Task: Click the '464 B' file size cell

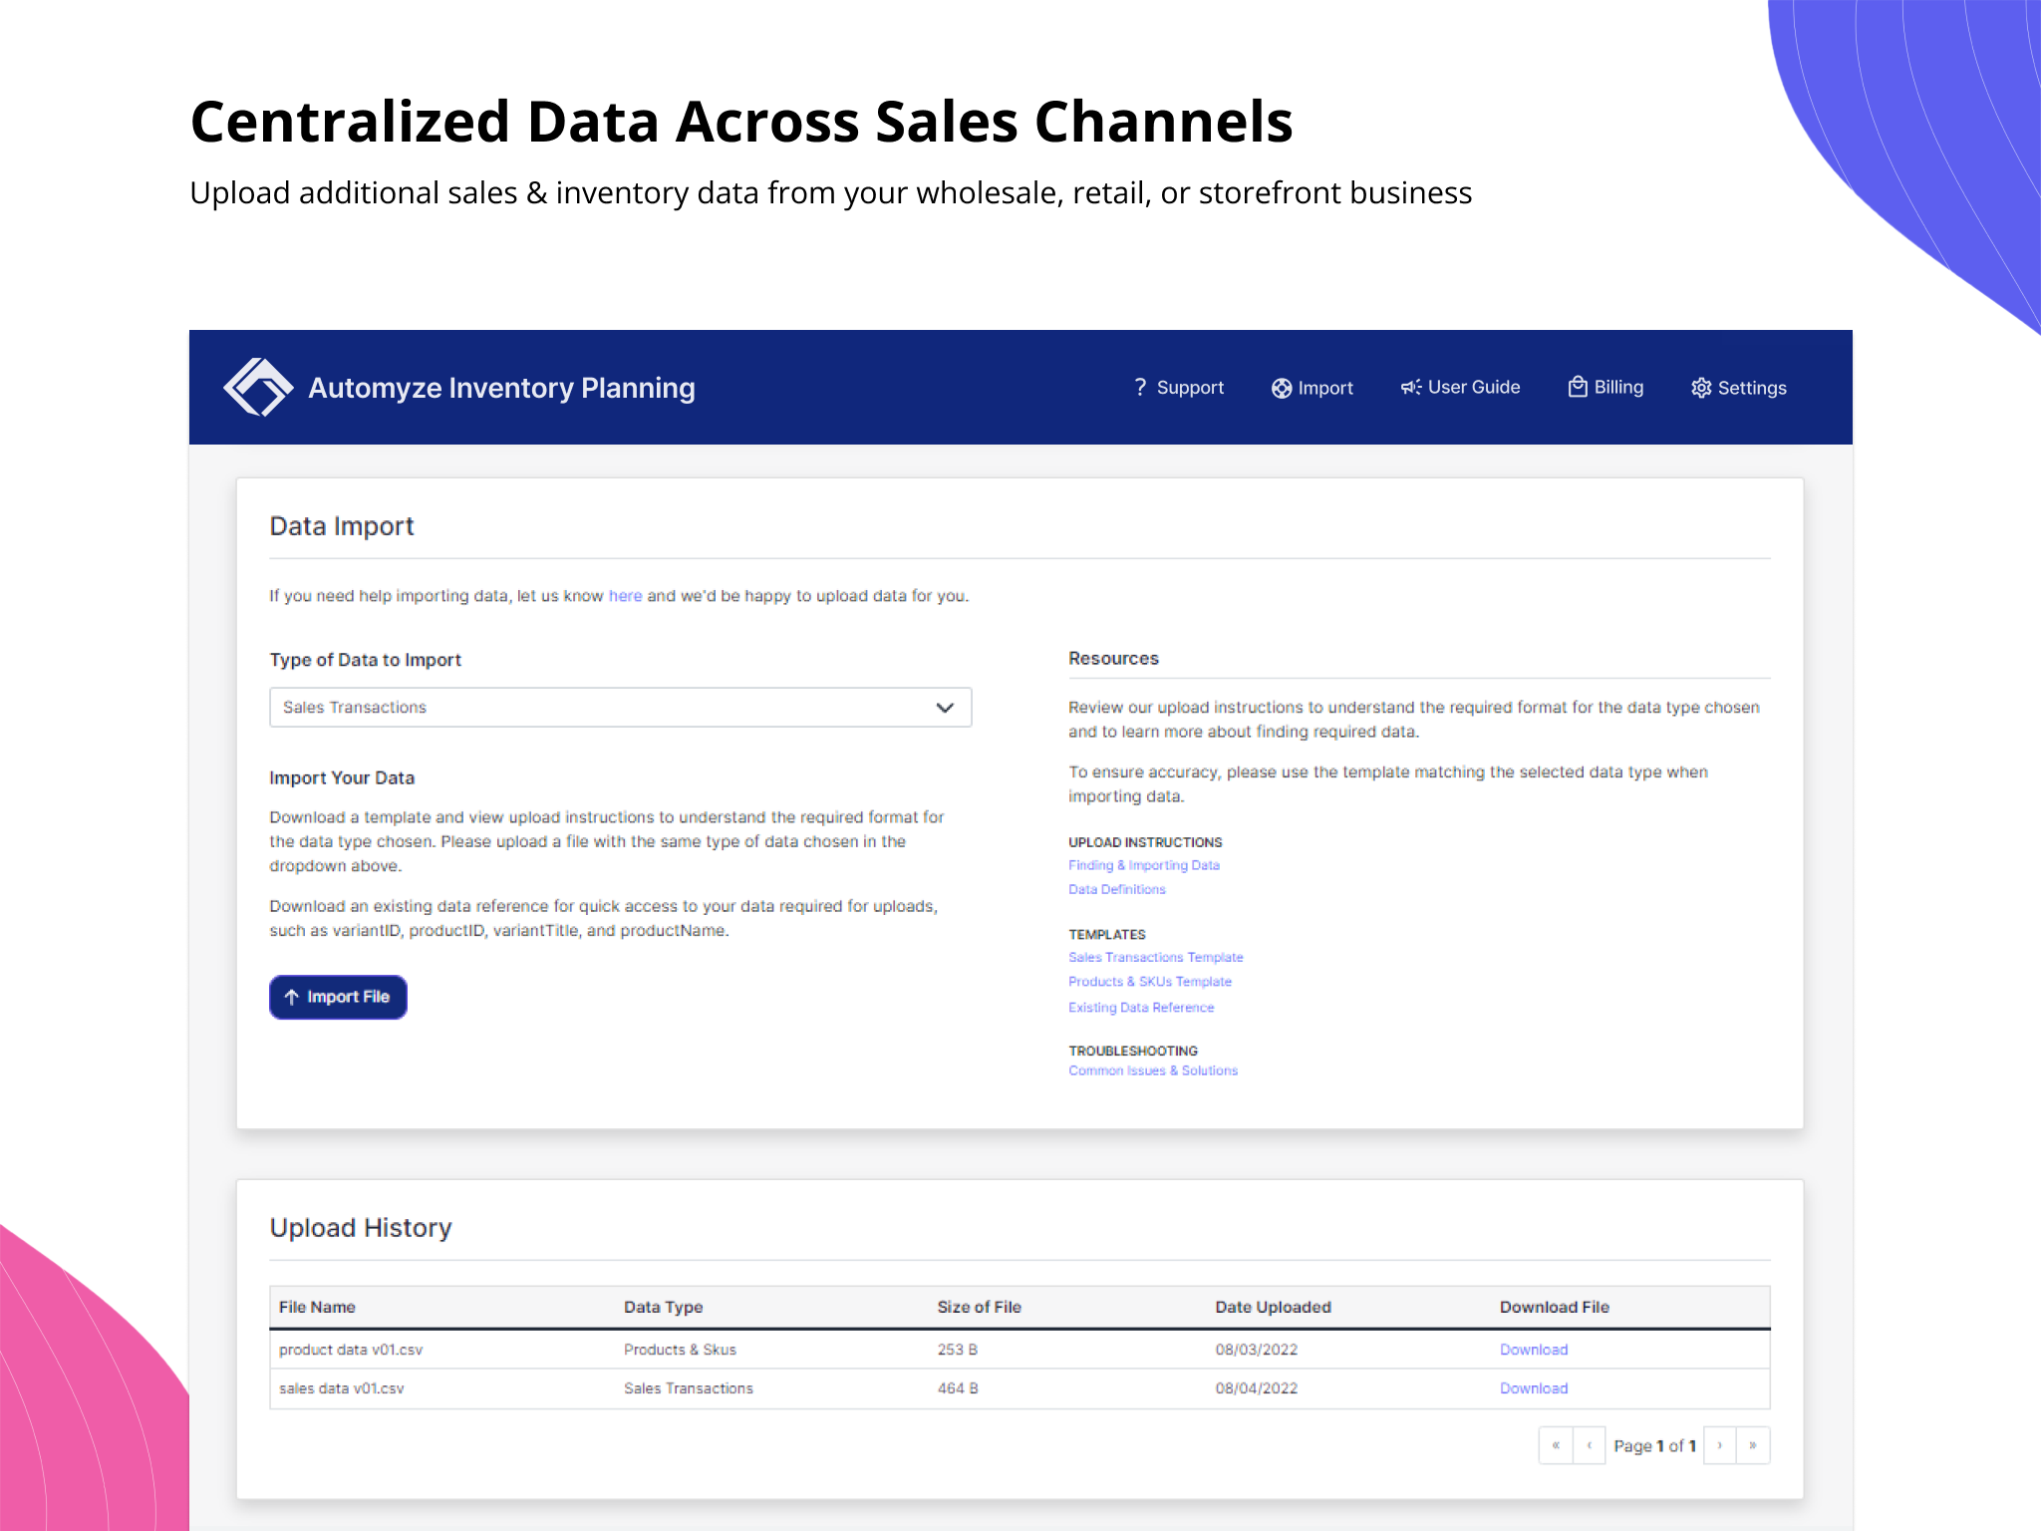Action: pyautogui.click(x=958, y=1388)
